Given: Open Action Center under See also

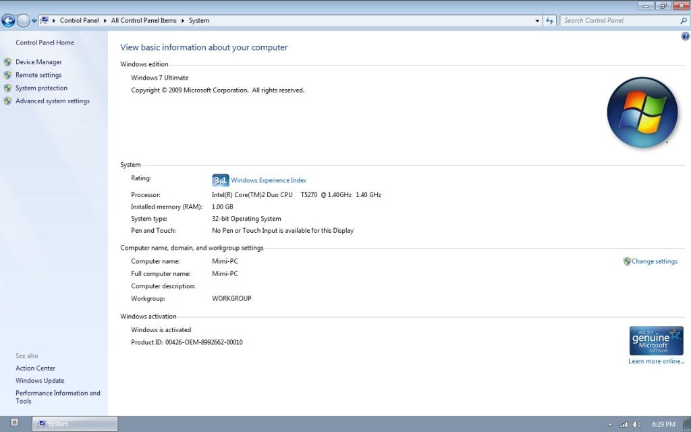Looking at the screenshot, I should pos(35,368).
